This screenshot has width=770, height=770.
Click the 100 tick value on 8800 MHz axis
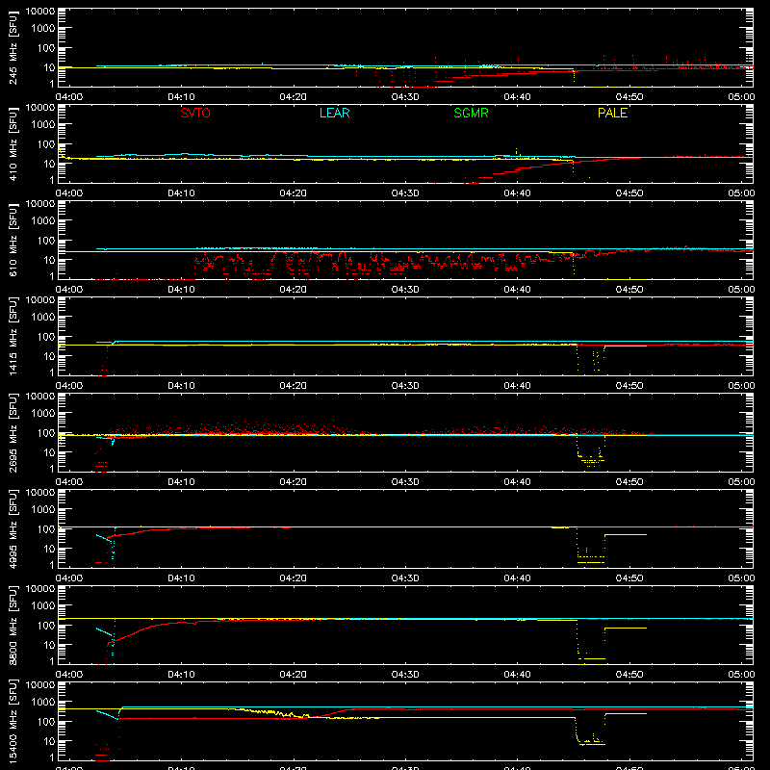coord(46,626)
